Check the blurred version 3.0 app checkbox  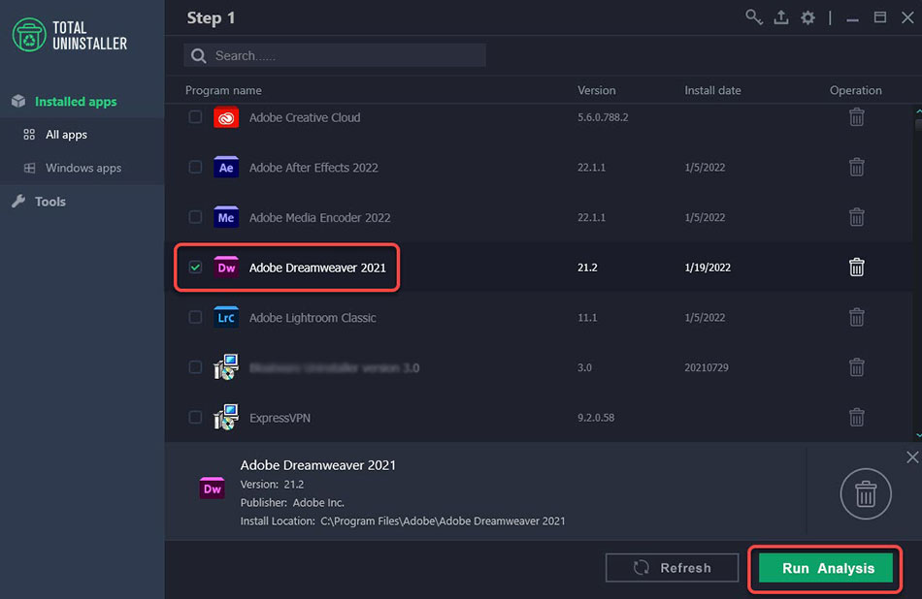pyautogui.click(x=195, y=367)
